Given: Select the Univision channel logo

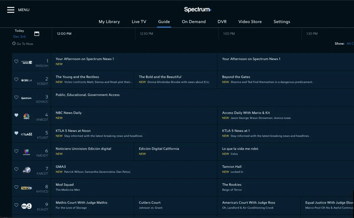Looking at the screenshot, I should [x=27, y=152].
